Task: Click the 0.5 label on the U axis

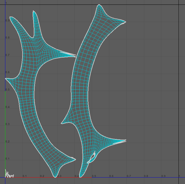Action: 94,176
